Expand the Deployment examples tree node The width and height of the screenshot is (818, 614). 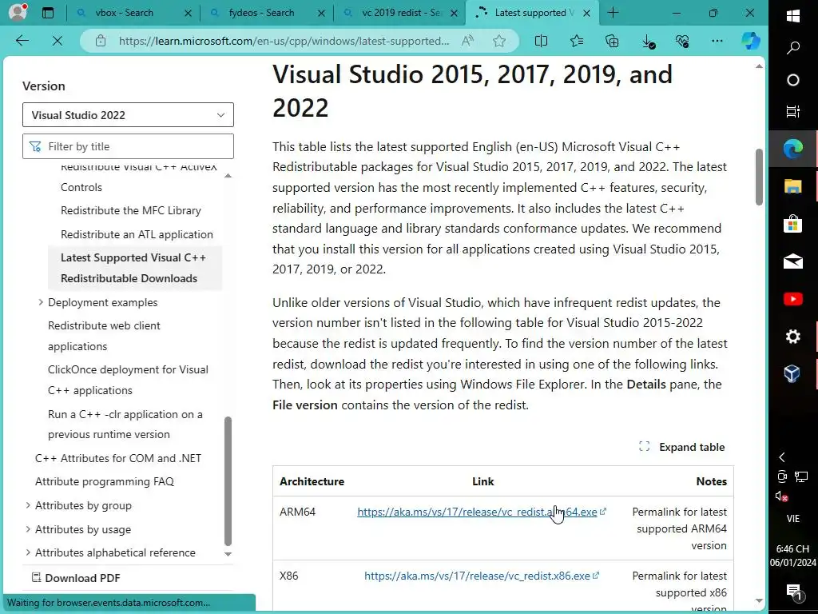(41, 302)
